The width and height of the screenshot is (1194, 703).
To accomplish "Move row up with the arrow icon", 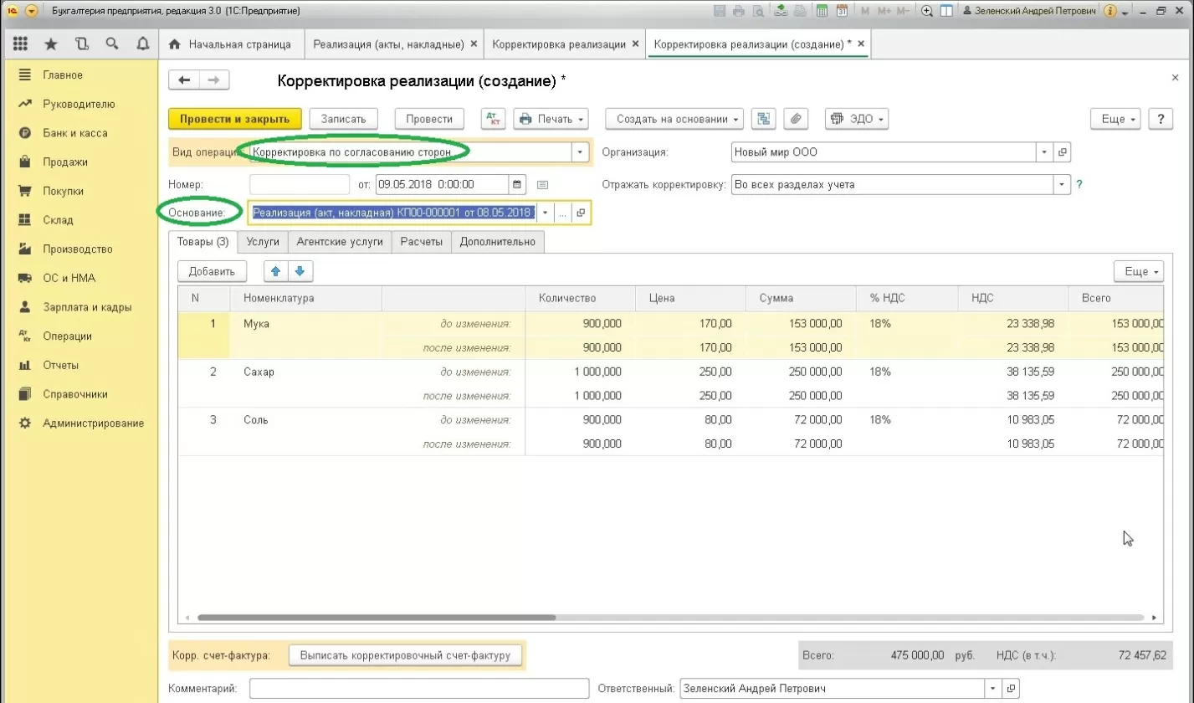I will point(276,271).
